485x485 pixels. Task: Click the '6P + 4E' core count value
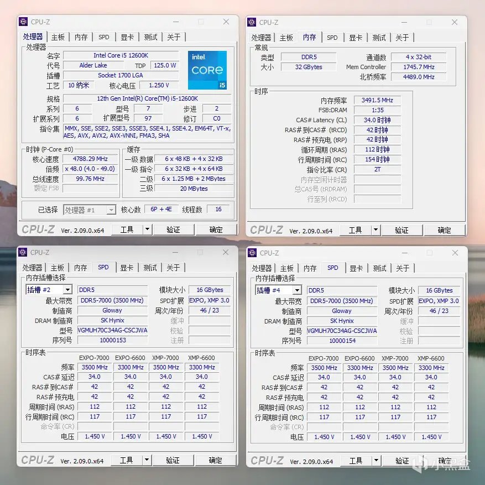161,209
